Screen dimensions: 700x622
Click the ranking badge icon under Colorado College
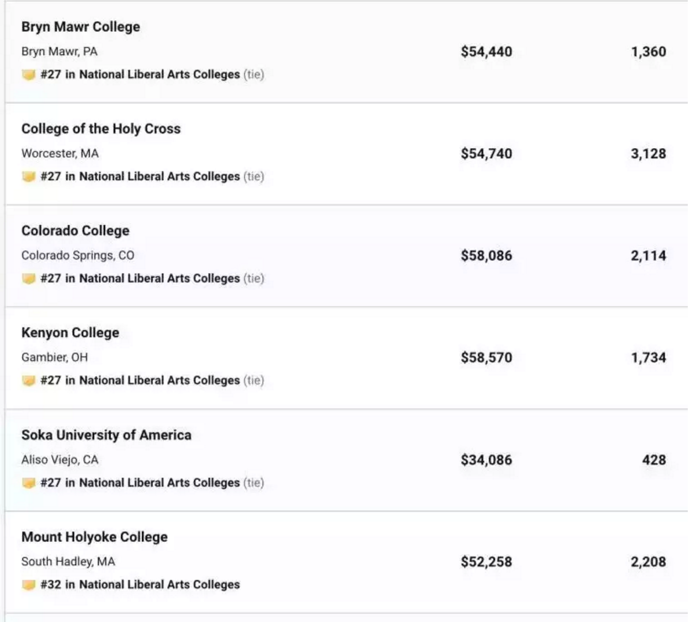pyautogui.click(x=28, y=279)
